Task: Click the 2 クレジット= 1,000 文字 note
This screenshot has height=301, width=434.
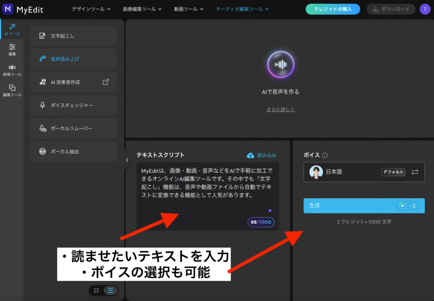Action: click(364, 222)
